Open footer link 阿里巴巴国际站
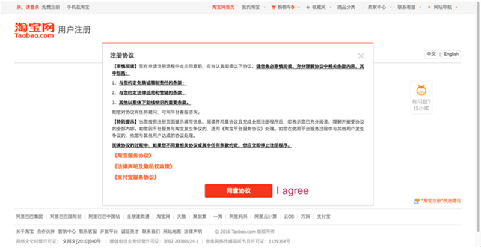Viewport: 481px width, 248px height. point(66,216)
